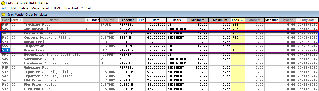
Task: Click the Rate column header
Action: pyautogui.click(x=156, y=20)
